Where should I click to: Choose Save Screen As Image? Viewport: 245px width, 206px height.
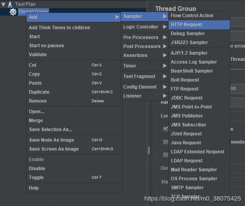(x=74, y=149)
